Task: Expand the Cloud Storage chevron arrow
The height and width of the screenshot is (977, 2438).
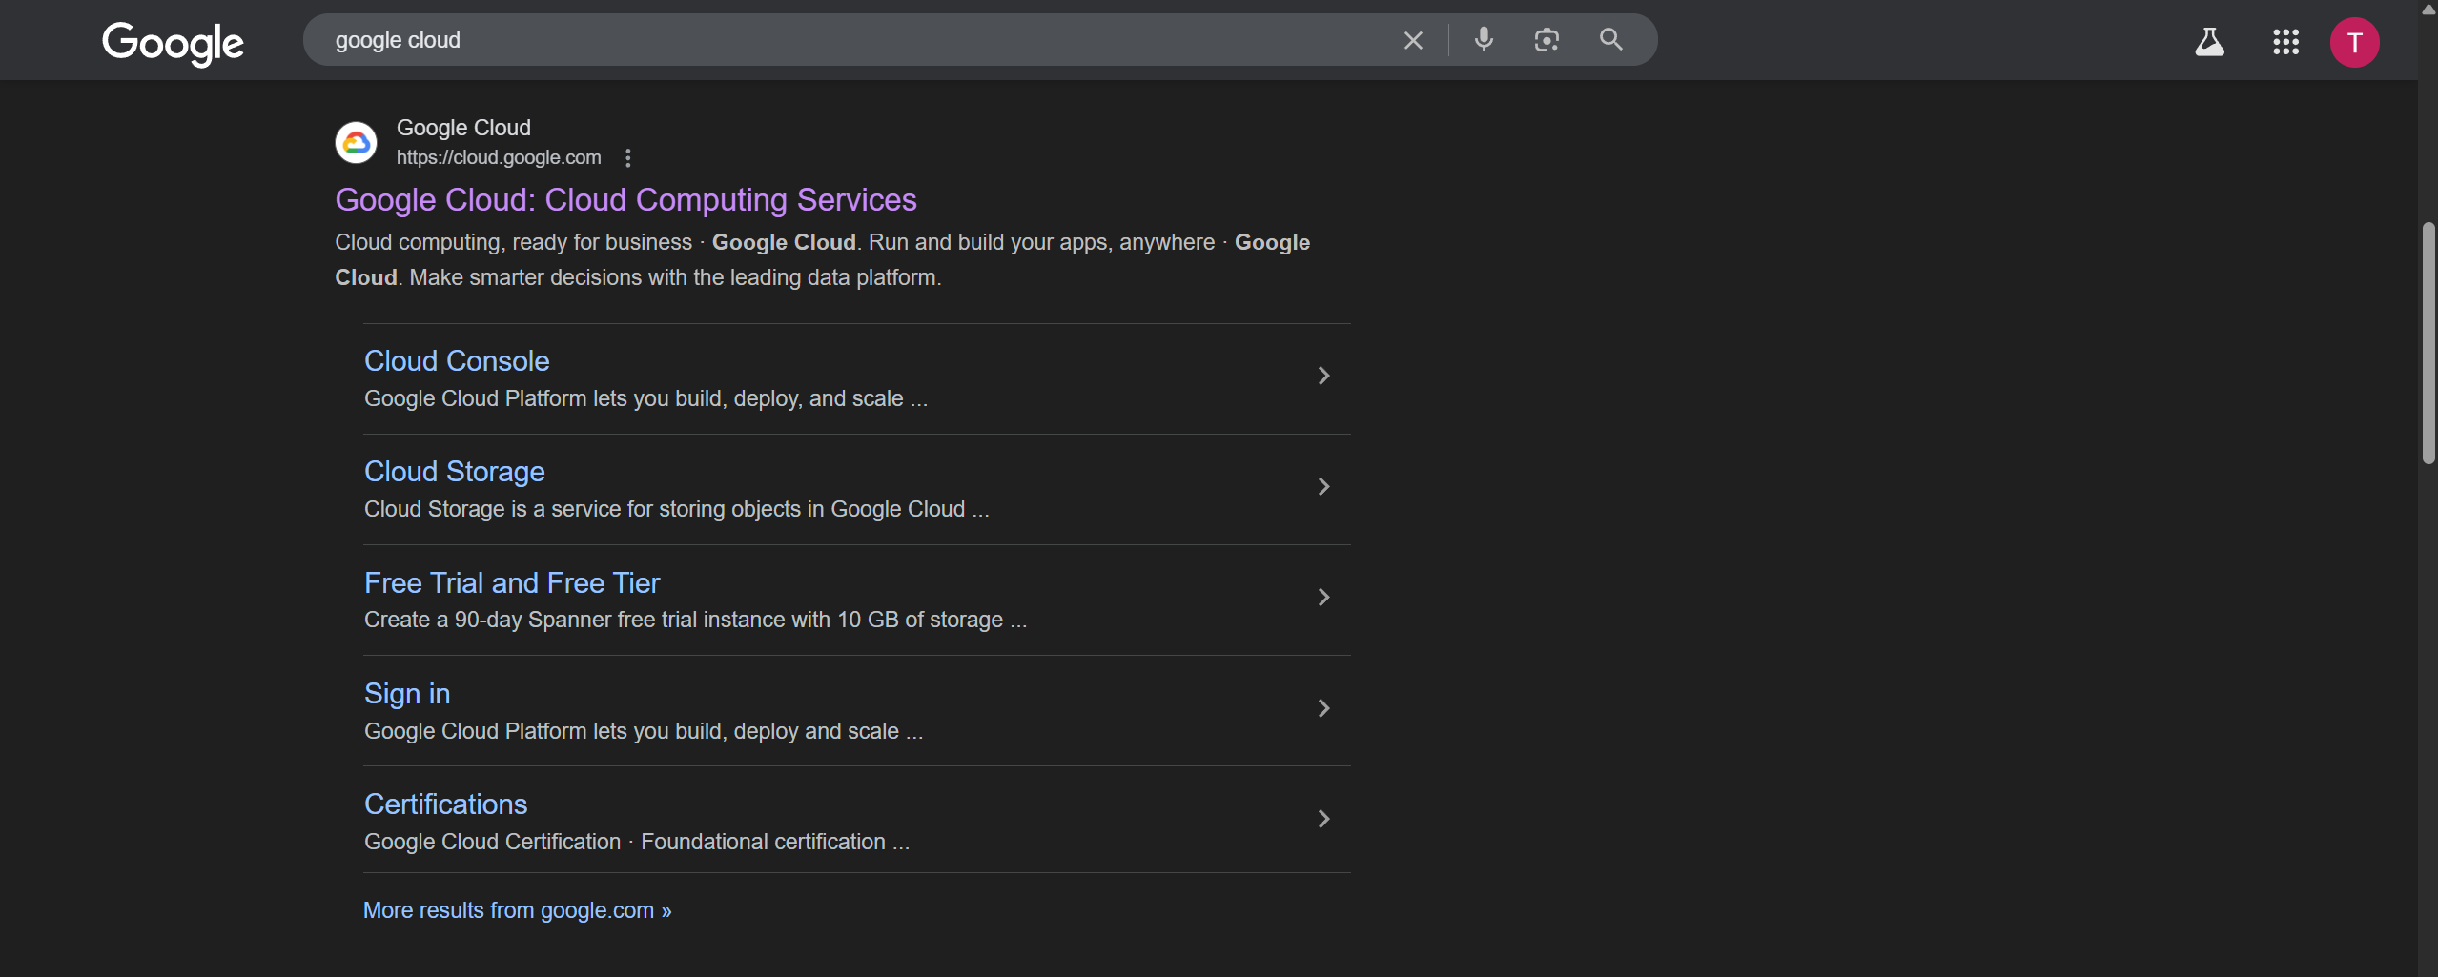Action: point(1323,487)
